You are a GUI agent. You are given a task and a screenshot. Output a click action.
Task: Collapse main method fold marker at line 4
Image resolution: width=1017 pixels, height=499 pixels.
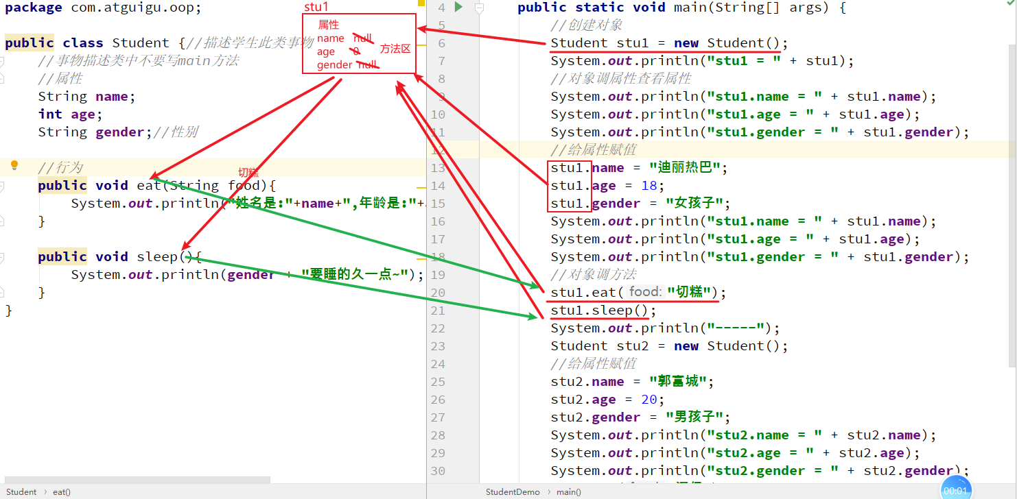pos(480,8)
